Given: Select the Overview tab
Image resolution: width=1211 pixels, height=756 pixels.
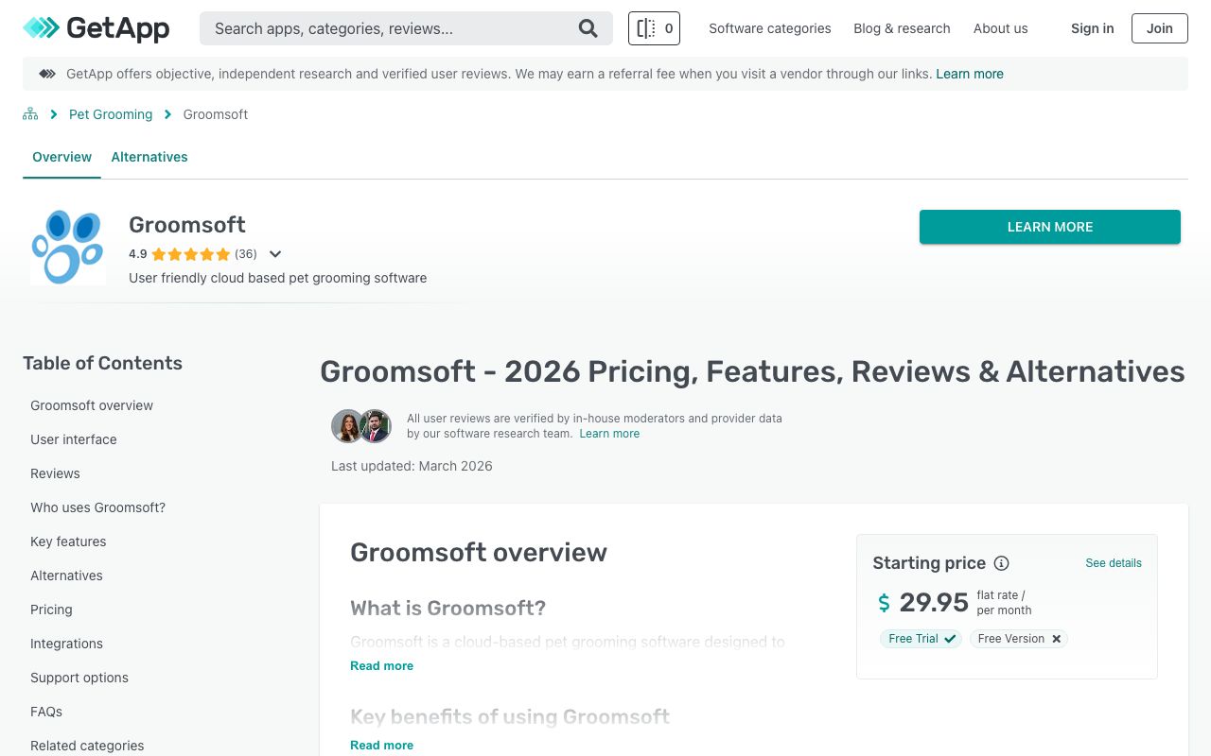Looking at the screenshot, I should click(62, 157).
